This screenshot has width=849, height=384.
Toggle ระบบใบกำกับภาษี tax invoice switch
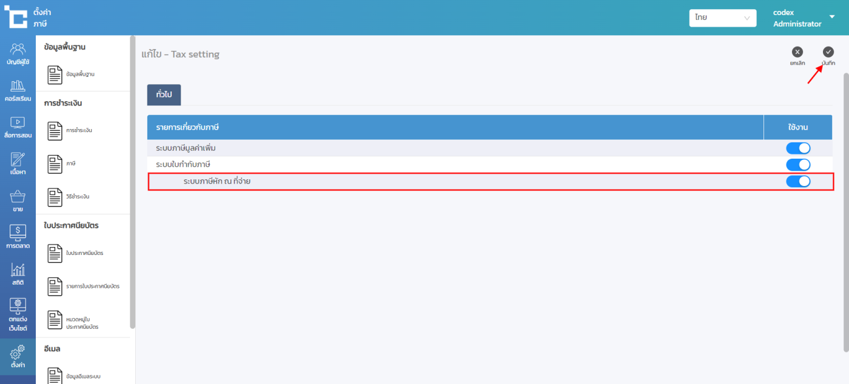tap(798, 165)
